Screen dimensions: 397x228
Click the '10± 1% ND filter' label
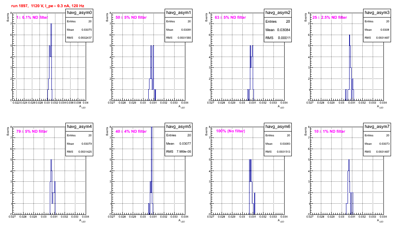(330, 132)
